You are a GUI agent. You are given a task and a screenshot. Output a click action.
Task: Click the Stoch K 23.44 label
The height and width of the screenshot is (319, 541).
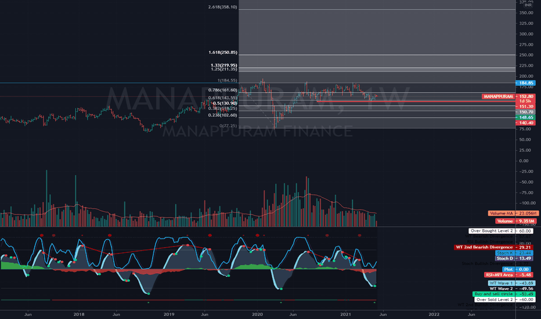pos(514,253)
